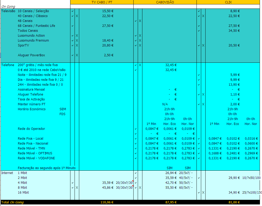Image resolution: width=262 pixels, height=206 pixels.
Task: Select the 'SporTV' row label
Action: coord(23,45)
